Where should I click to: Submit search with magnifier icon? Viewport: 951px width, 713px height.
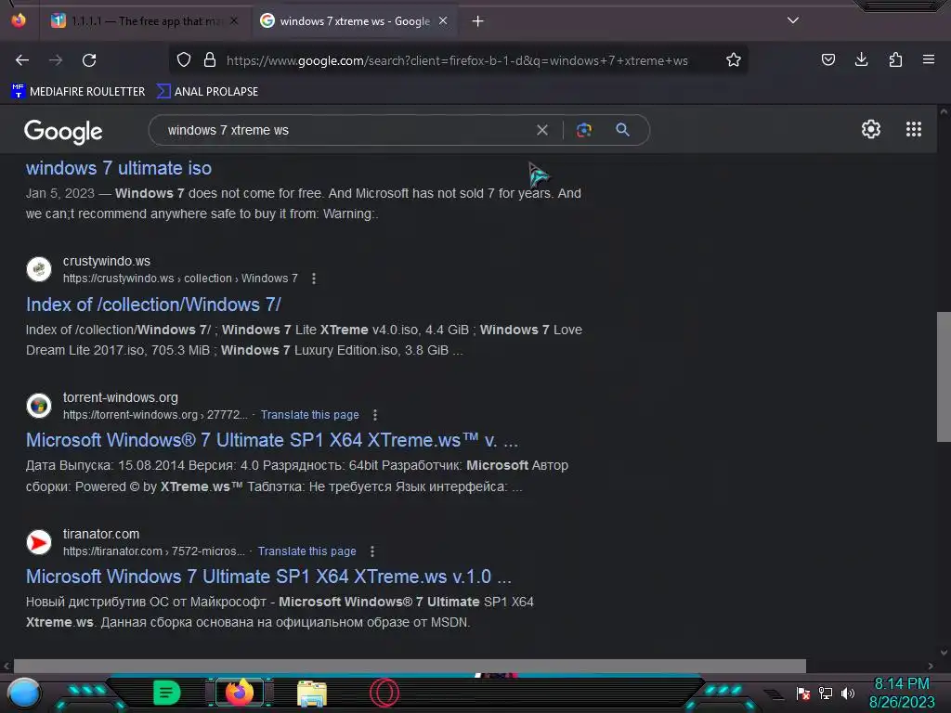[623, 130]
